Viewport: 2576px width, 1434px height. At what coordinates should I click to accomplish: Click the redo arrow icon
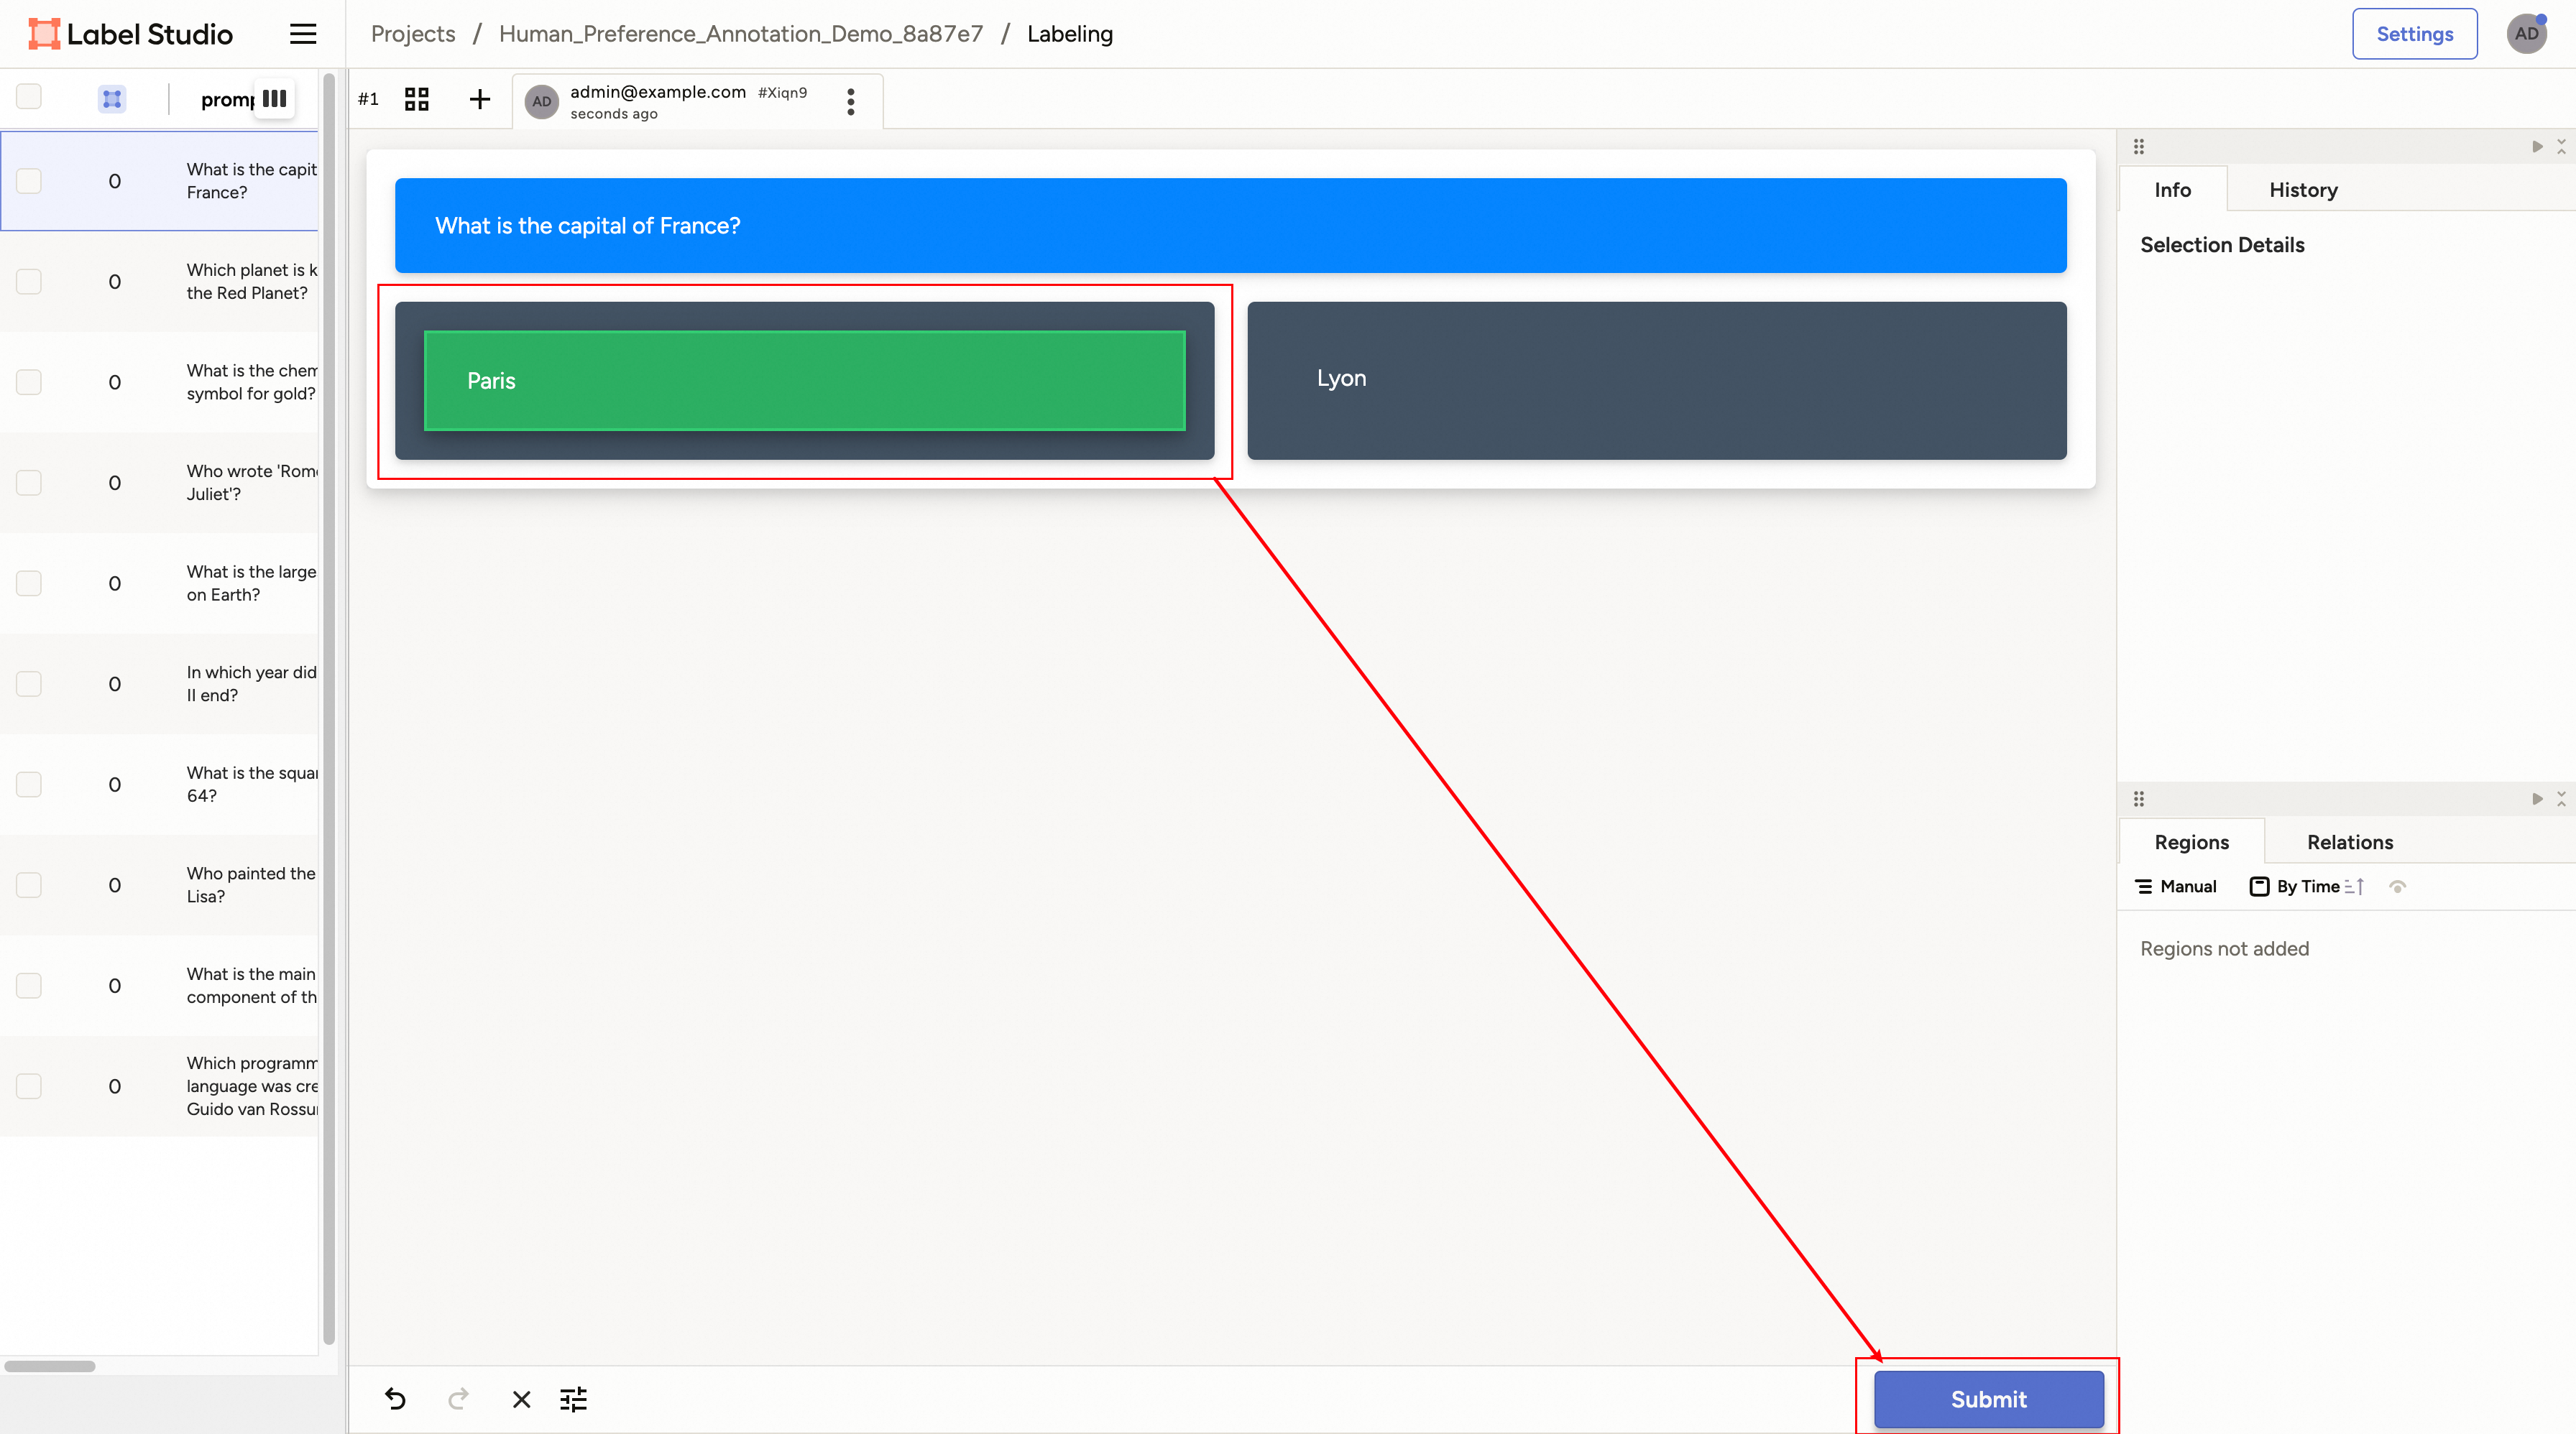458,1399
